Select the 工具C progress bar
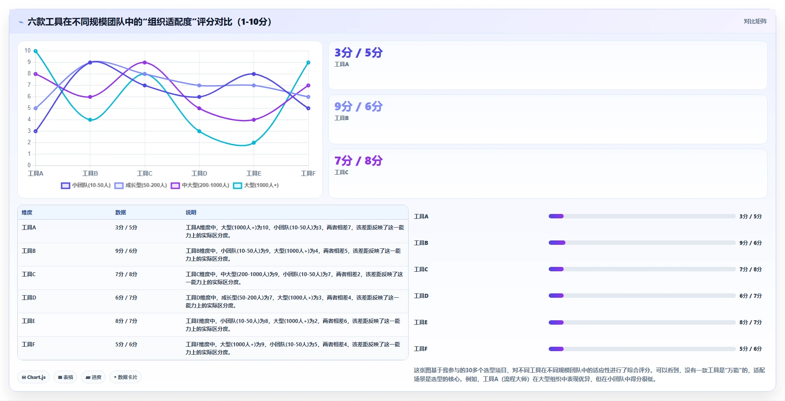The height and width of the screenshot is (401, 785). (x=642, y=269)
